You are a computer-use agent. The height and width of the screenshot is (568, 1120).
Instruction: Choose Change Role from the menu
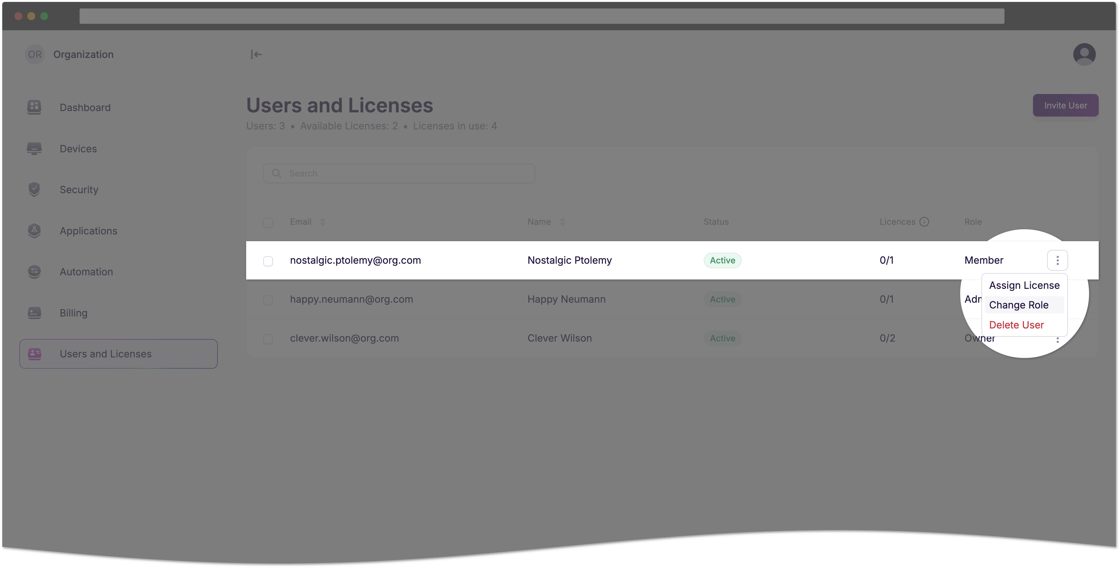pyautogui.click(x=1024, y=305)
